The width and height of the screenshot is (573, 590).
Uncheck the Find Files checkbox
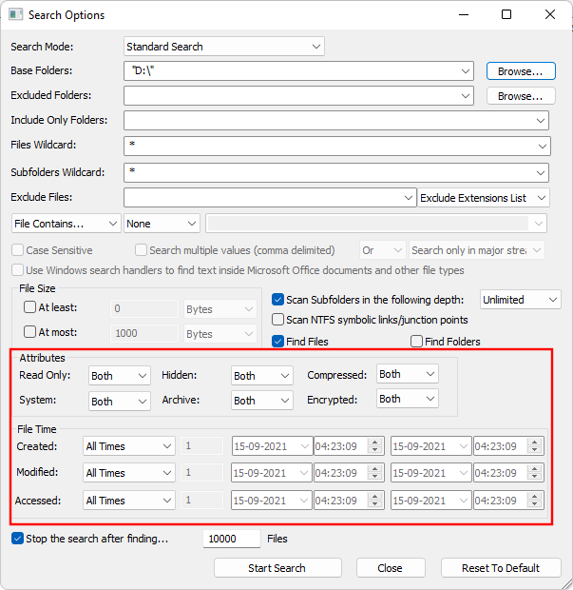278,342
